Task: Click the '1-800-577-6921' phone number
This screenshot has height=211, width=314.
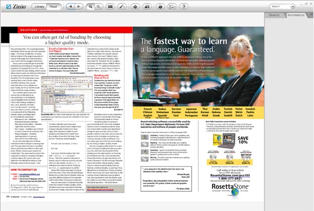Action: click(x=230, y=179)
